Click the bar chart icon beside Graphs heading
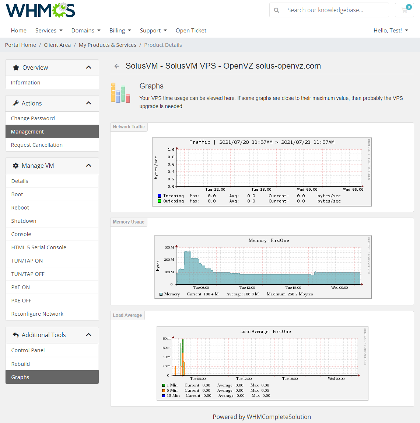The height and width of the screenshot is (423, 420). (120, 93)
